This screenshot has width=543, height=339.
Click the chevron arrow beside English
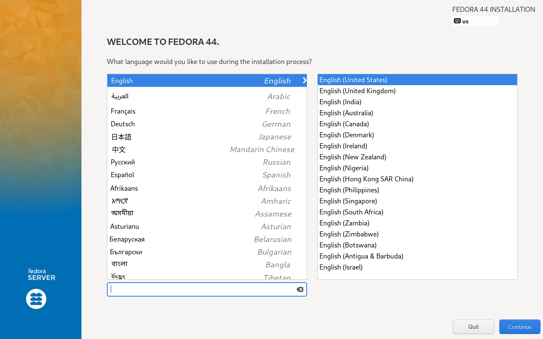click(x=304, y=81)
